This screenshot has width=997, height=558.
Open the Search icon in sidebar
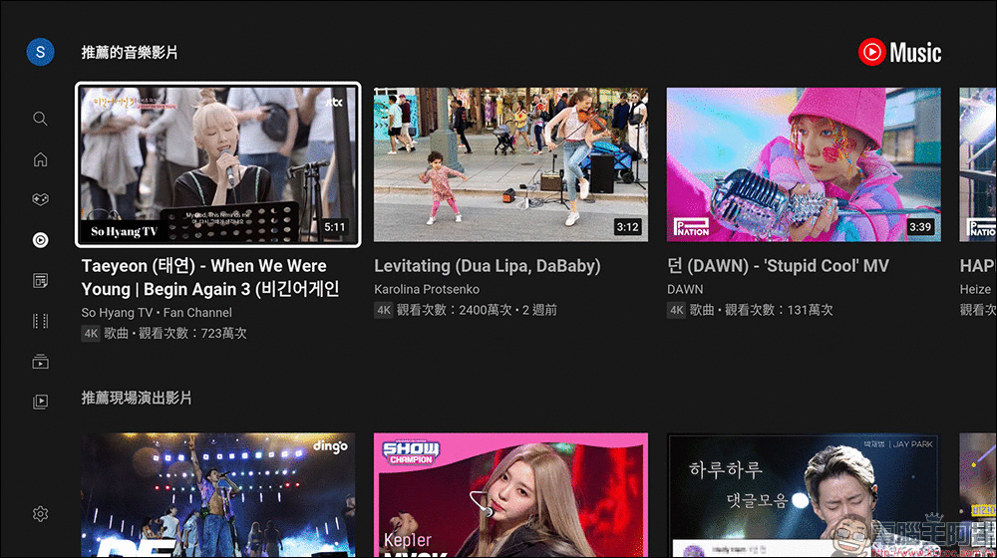point(40,119)
